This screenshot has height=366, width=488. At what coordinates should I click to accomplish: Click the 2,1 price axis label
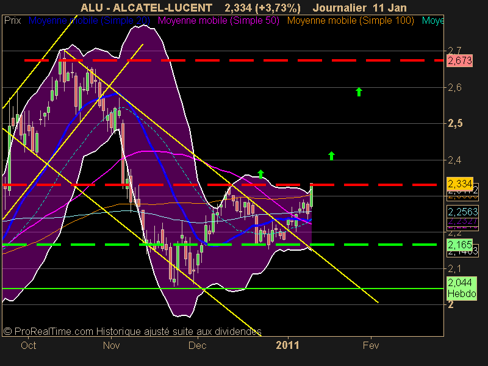point(454,268)
